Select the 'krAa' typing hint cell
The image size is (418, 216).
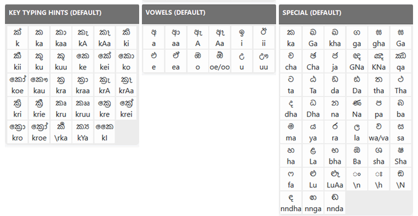127,85
